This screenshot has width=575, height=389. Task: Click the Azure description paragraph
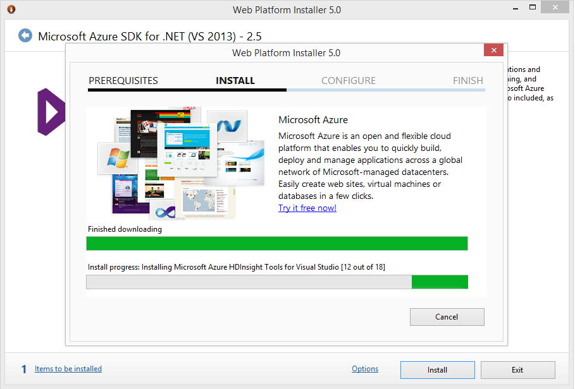pyautogui.click(x=371, y=166)
